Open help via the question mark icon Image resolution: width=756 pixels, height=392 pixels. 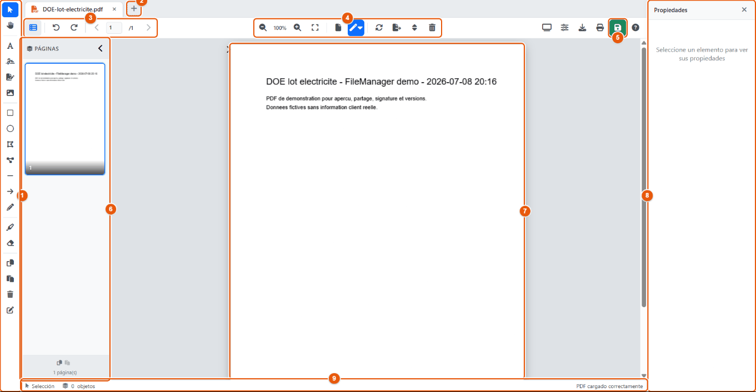point(635,27)
